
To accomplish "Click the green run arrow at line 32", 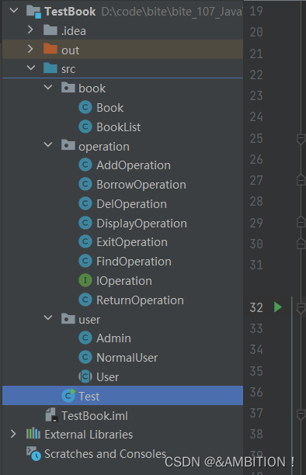I will [278, 307].
